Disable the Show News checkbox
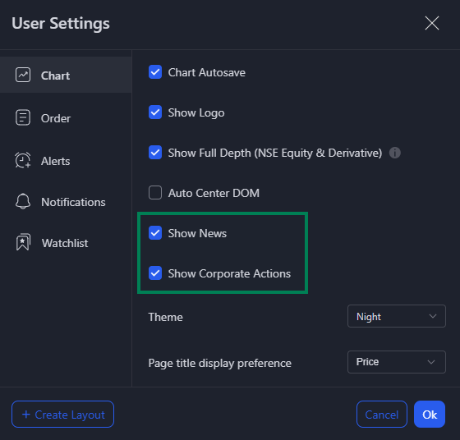Viewport: 460px width, 440px height. click(155, 233)
